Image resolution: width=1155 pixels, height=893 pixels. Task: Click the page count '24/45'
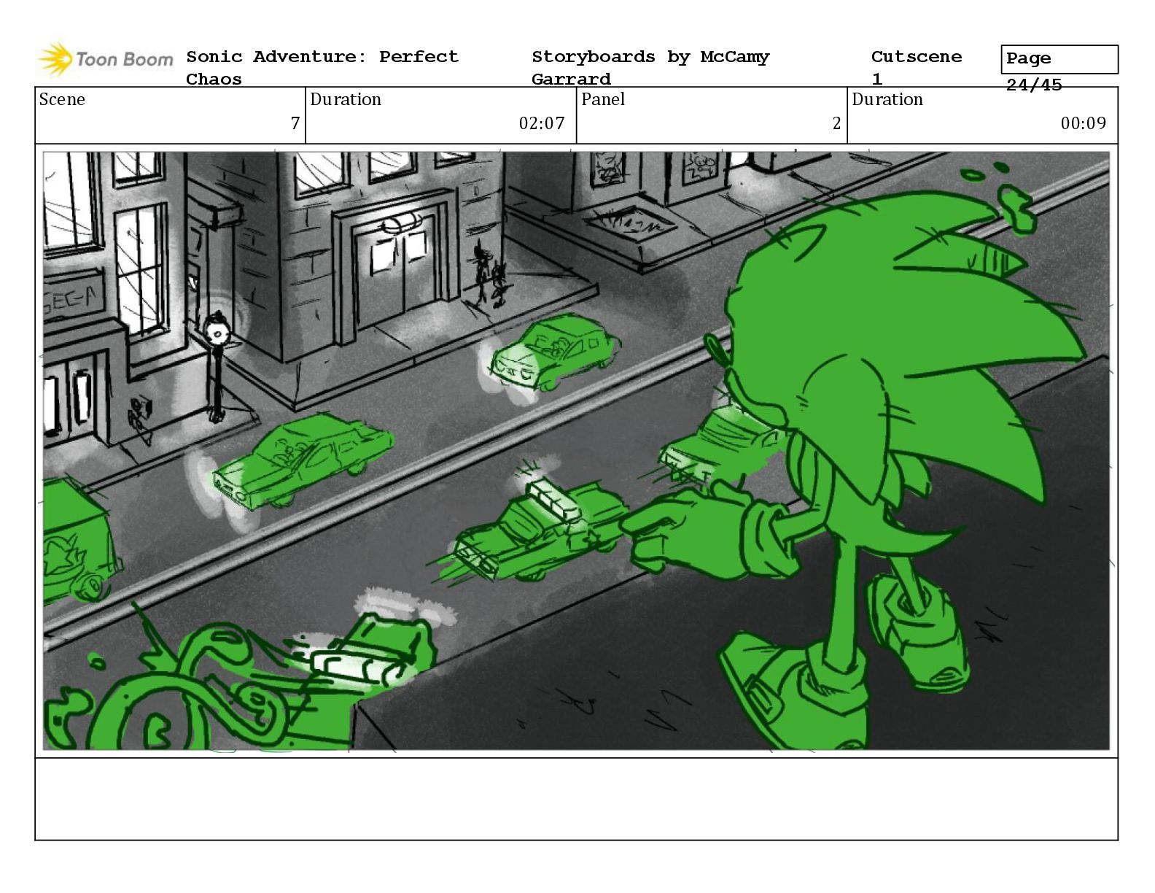tap(1034, 85)
